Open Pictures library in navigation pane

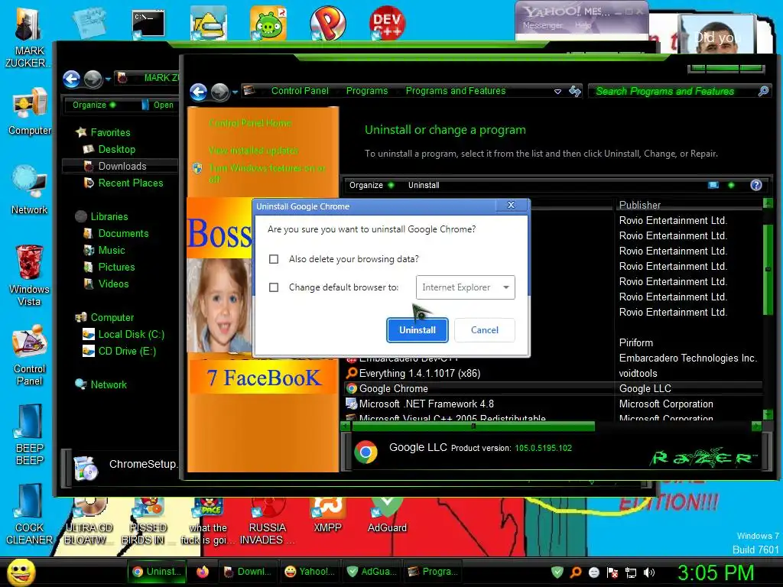[x=116, y=267]
